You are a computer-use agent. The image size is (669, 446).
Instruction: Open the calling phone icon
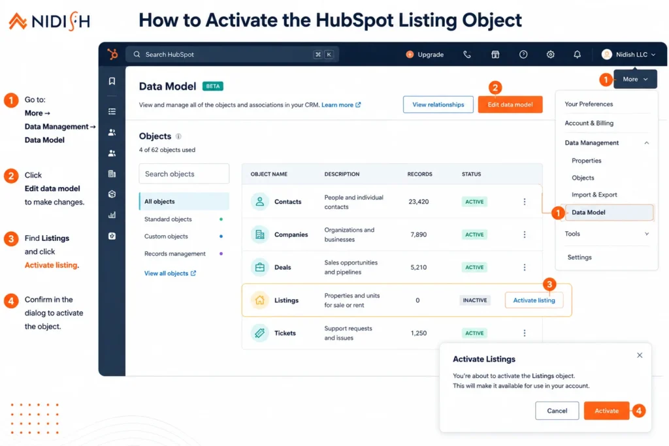point(466,54)
